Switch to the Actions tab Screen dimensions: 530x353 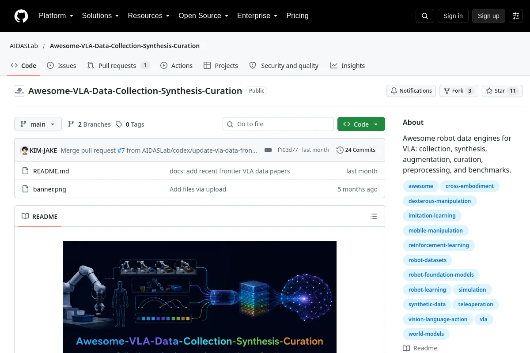point(176,65)
